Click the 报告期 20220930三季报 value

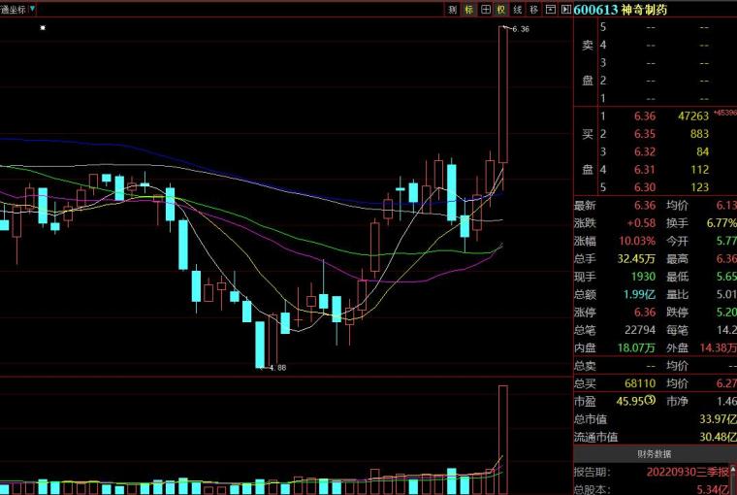(686, 471)
